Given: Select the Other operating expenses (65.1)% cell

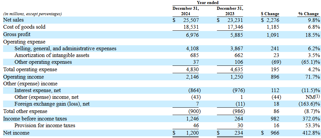Looking at the screenshot, I should pos(309,62).
